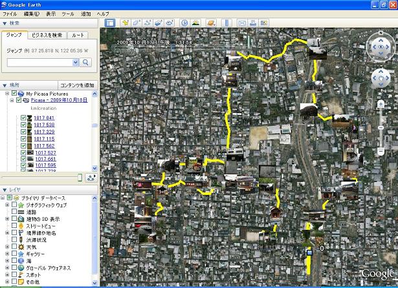Select the プライマリ データベース layer row

tap(43, 198)
